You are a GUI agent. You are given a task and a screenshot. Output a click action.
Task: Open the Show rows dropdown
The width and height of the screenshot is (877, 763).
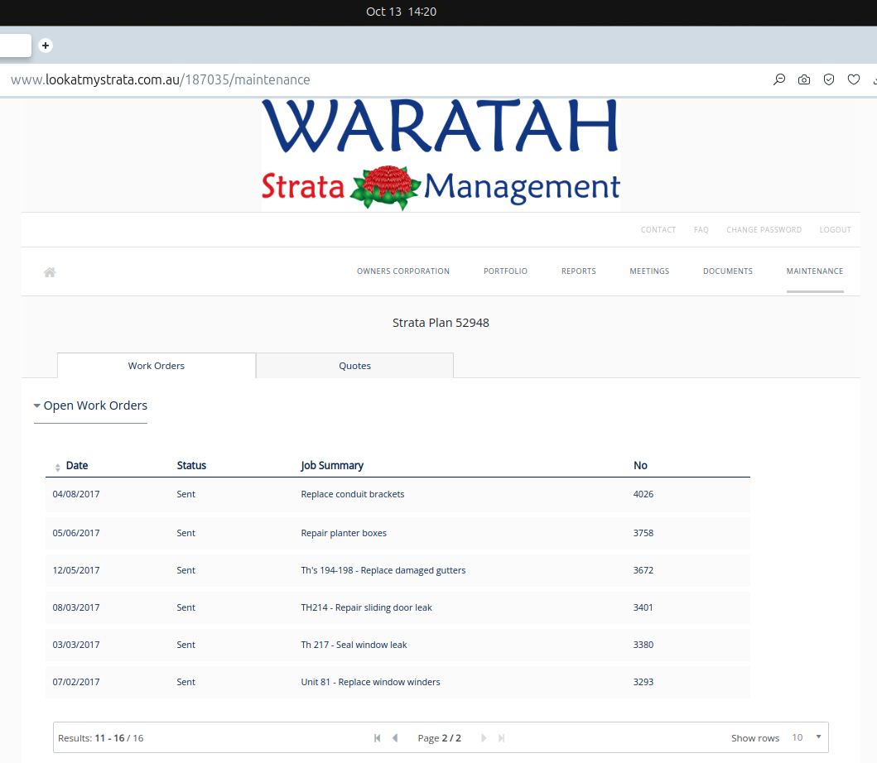807,737
